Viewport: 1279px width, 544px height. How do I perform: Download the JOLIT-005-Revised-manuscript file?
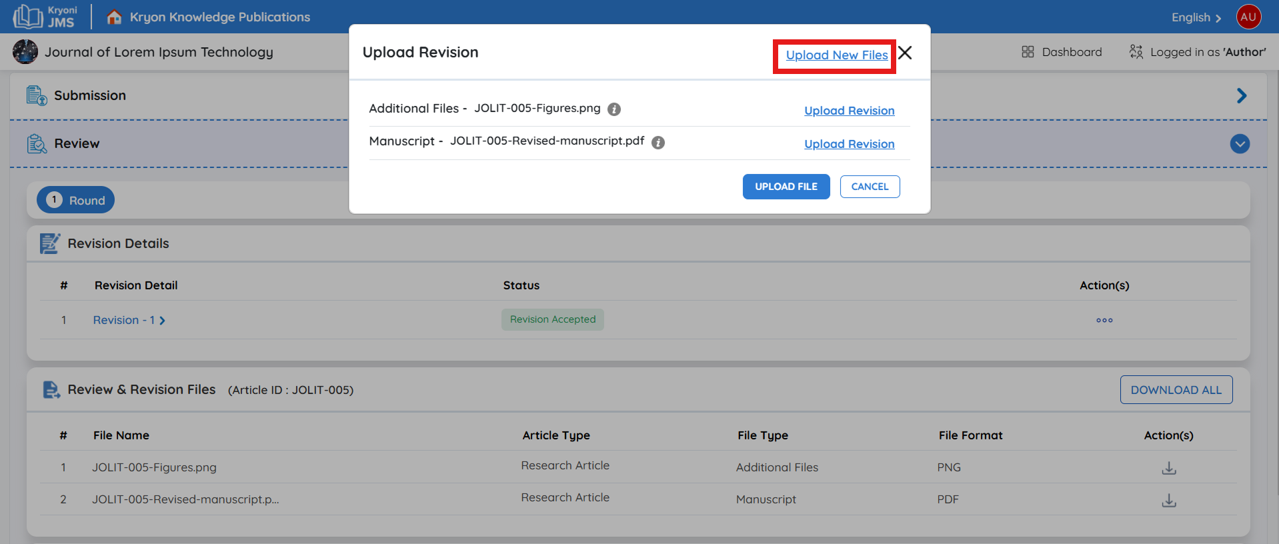click(1168, 500)
